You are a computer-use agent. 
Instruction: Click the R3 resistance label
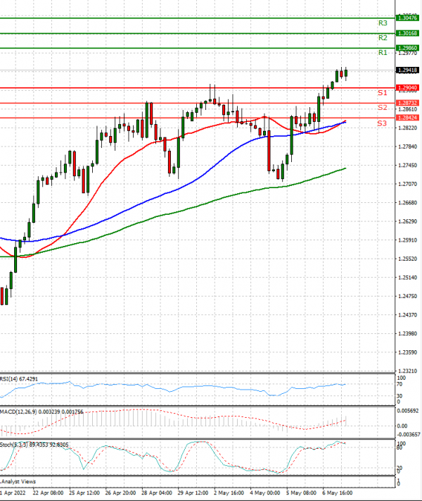(x=383, y=23)
